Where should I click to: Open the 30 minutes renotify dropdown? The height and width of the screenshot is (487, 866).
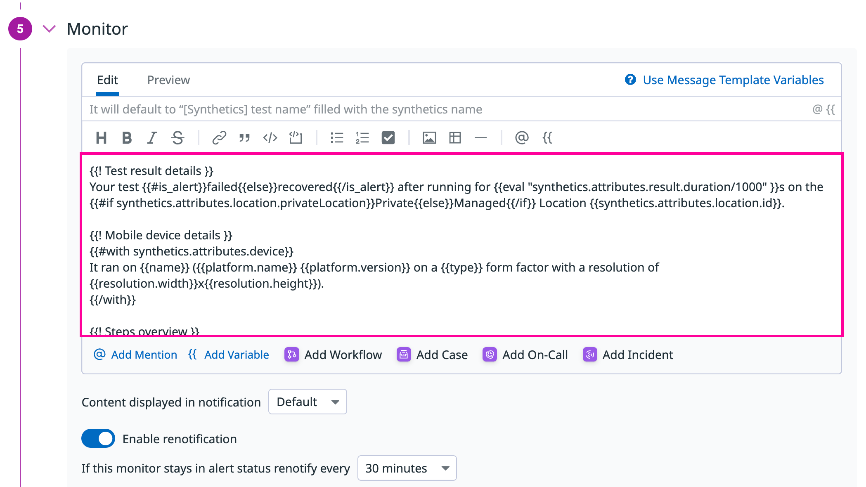tap(407, 468)
